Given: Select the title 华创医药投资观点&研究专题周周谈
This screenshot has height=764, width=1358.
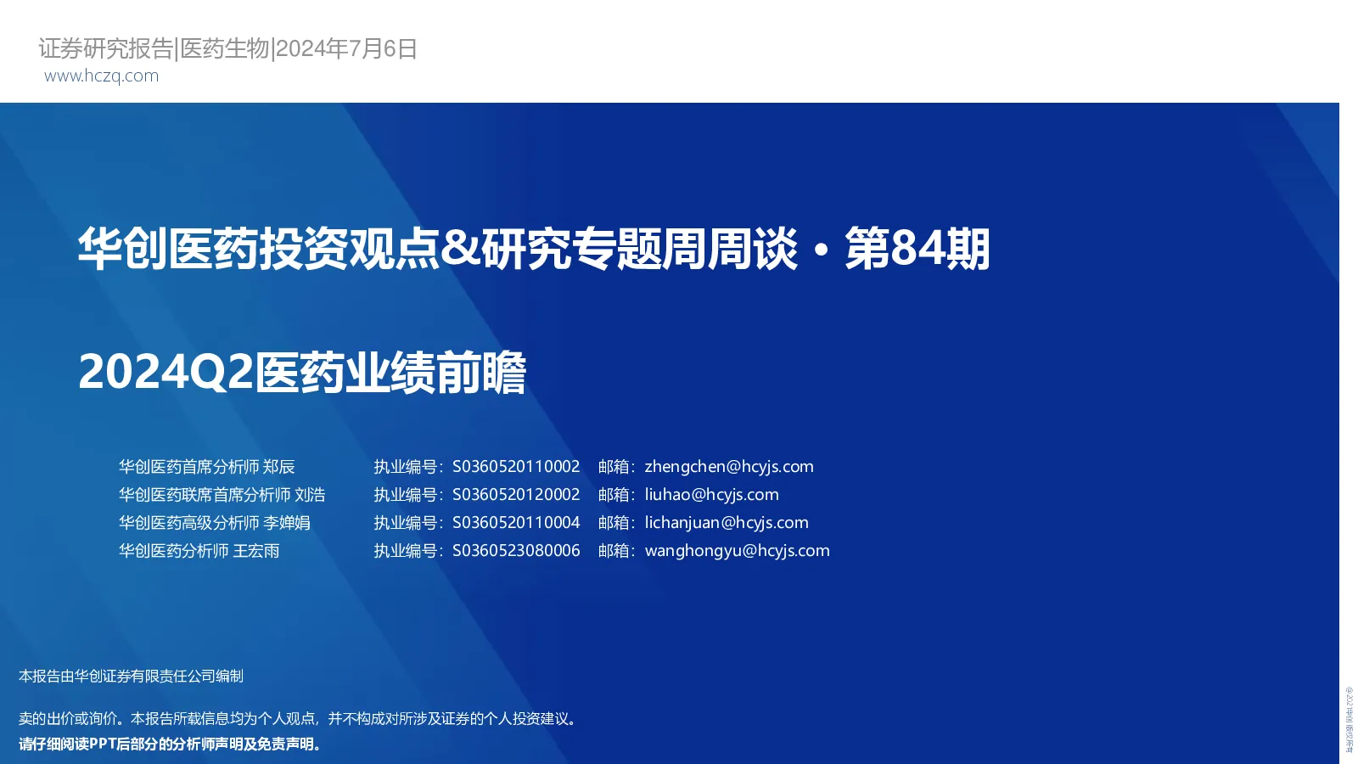Looking at the screenshot, I should coord(438,249).
